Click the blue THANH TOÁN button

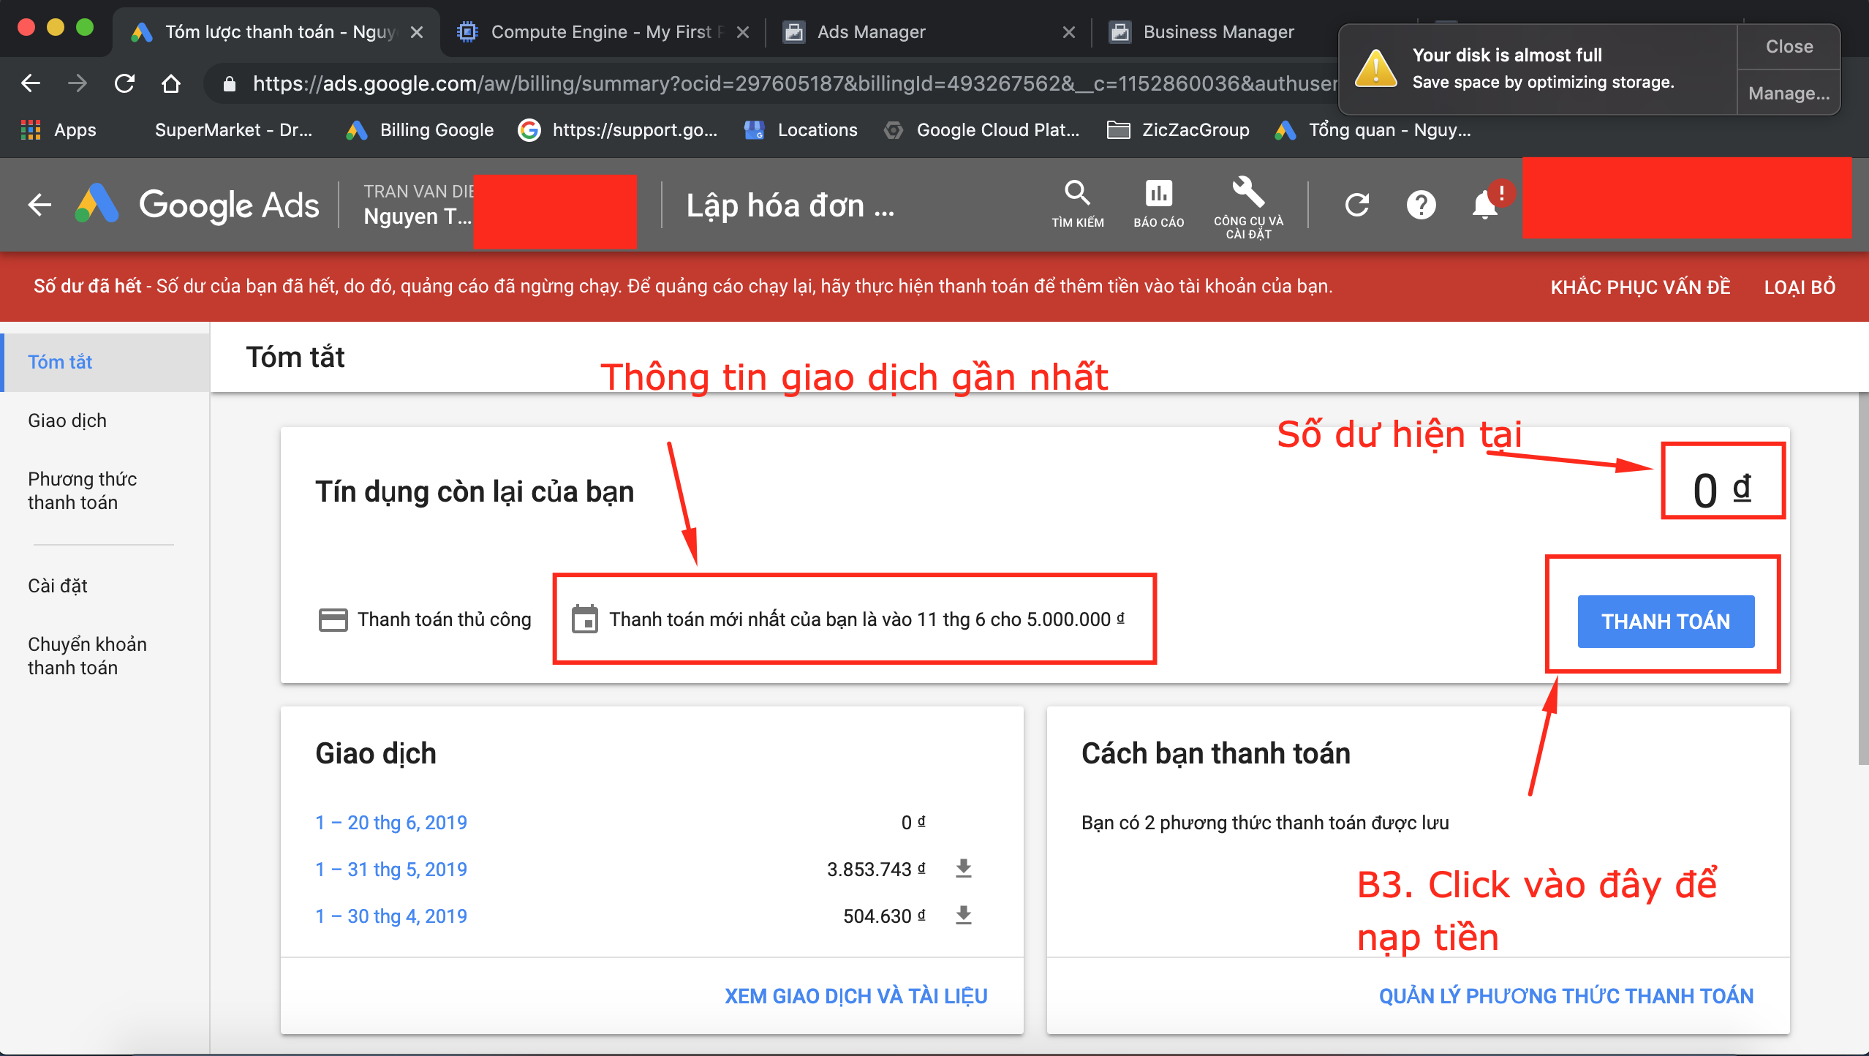click(x=1666, y=622)
